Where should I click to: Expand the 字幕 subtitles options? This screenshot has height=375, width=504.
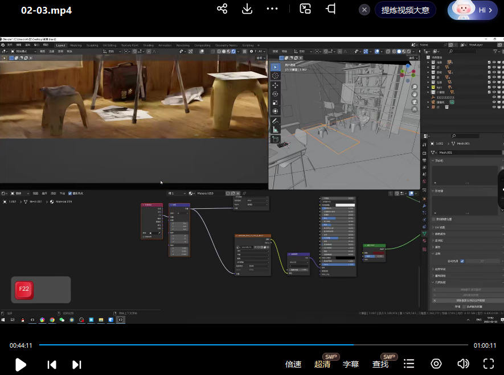point(351,364)
